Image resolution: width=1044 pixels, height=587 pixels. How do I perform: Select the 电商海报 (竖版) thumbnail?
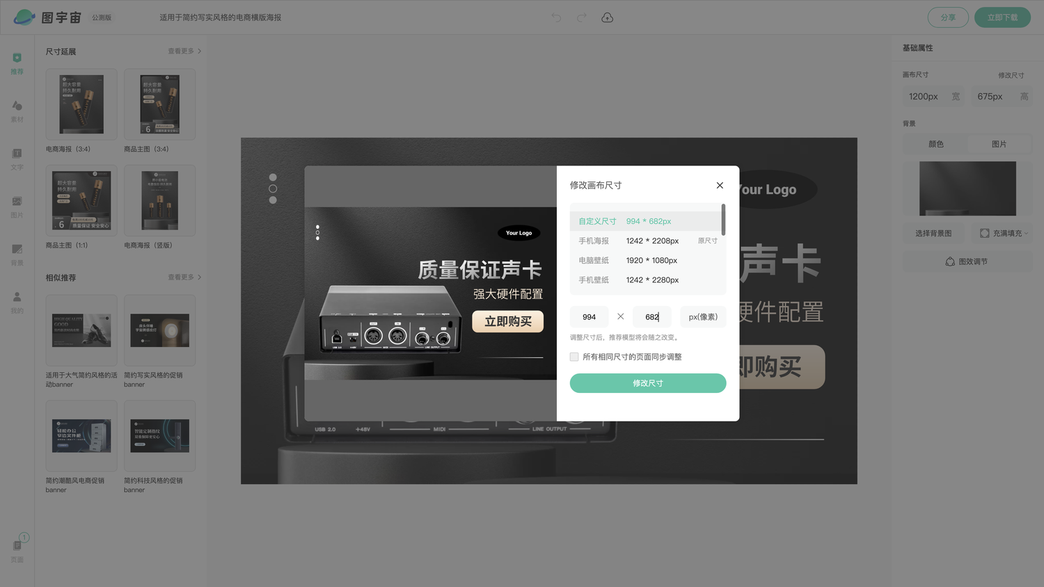tap(159, 200)
